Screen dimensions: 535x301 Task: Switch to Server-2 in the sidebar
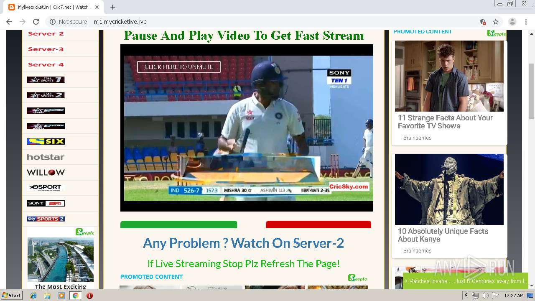click(46, 34)
